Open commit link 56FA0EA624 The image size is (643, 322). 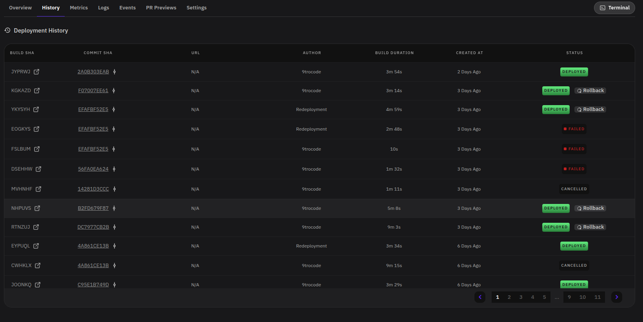[93, 169]
